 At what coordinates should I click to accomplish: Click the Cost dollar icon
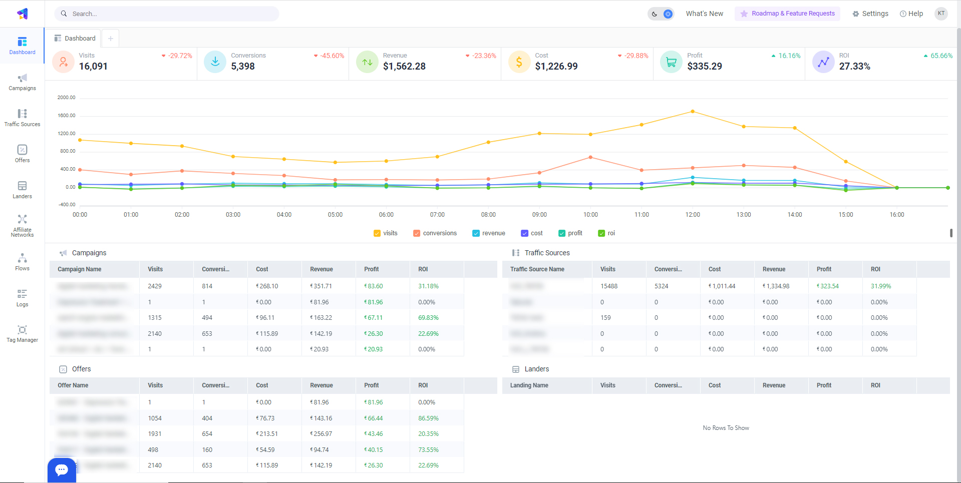(x=519, y=62)
